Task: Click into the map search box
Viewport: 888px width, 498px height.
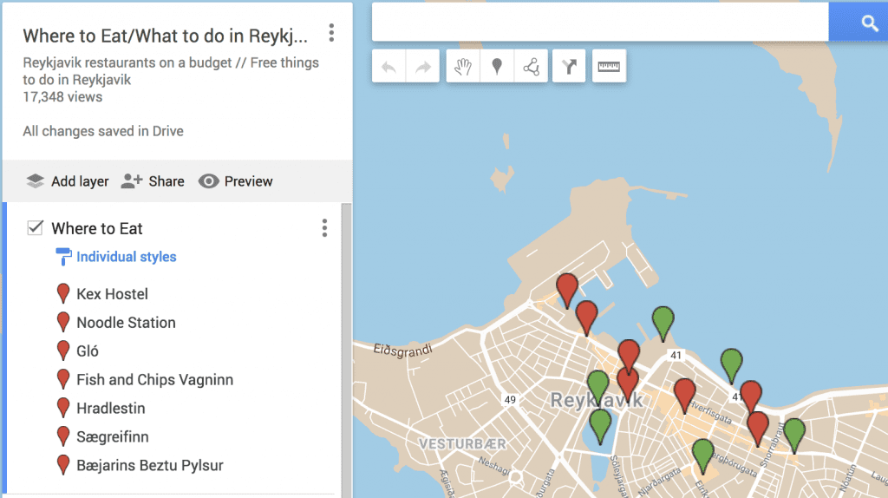Action: tap(600, 22)
